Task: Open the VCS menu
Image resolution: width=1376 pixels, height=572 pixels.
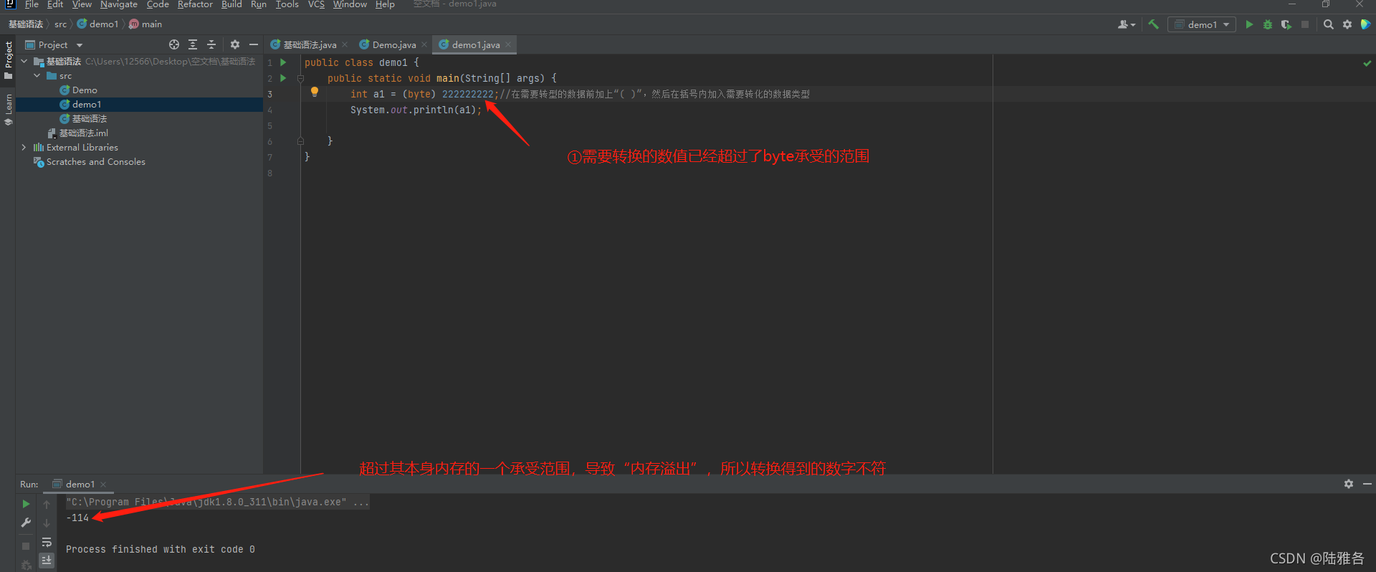Action: [316, 4]
